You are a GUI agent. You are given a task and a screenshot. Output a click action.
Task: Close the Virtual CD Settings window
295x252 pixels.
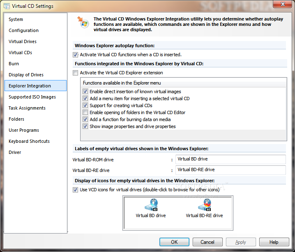click(283, 4)
